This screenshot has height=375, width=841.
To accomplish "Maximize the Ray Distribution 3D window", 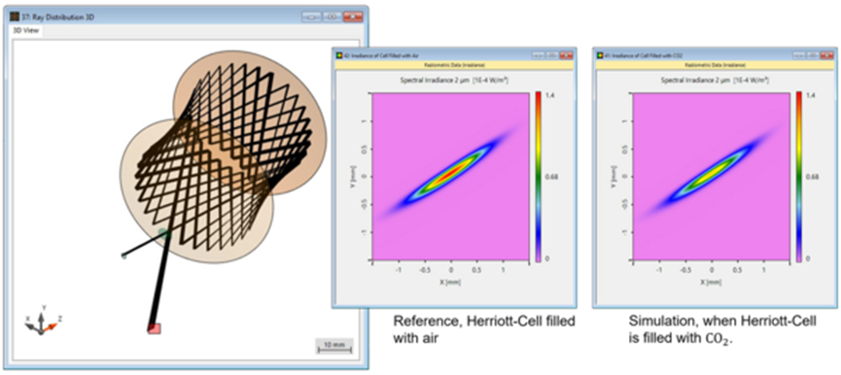I will click(x=332, y=17).
